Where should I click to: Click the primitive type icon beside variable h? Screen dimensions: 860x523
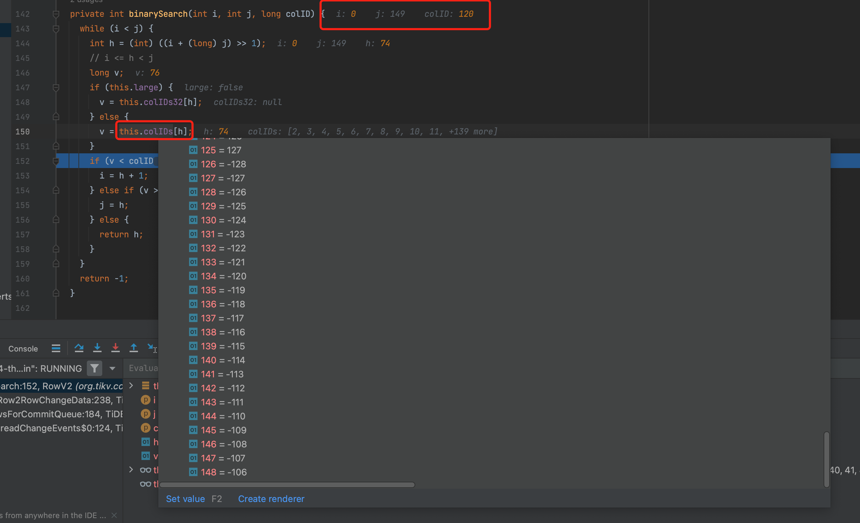coord(146,441)
